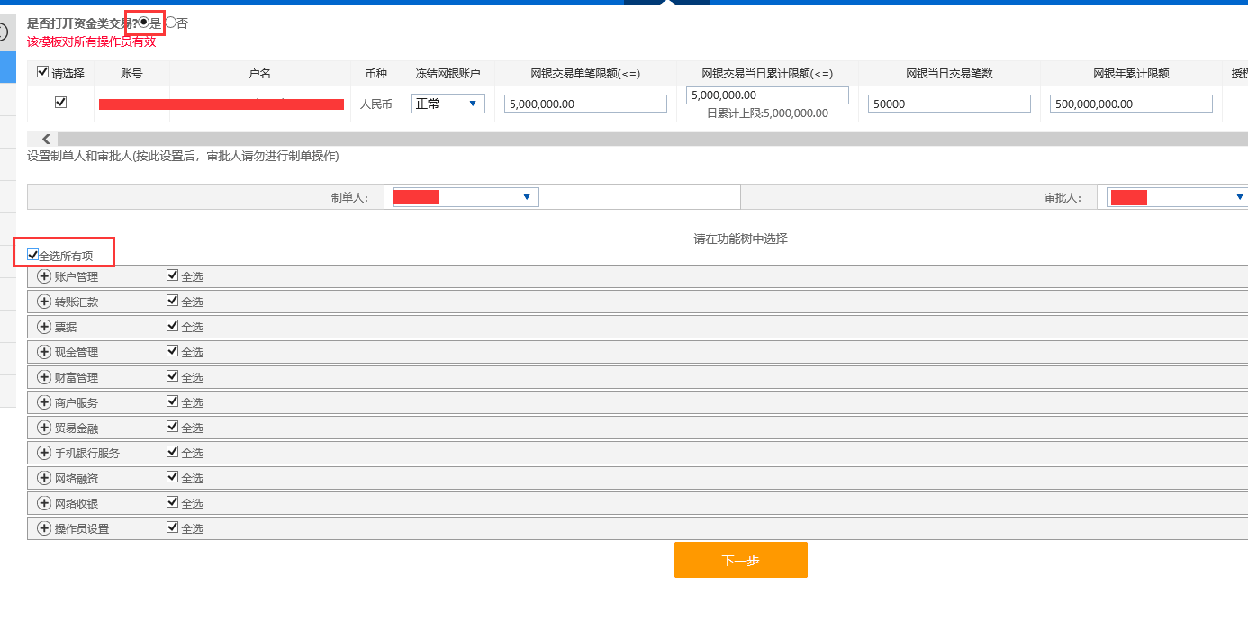Click the 网银交易单笔限额 input field
This screenshot has width=1248, height=631.
[x=585, y=104]
